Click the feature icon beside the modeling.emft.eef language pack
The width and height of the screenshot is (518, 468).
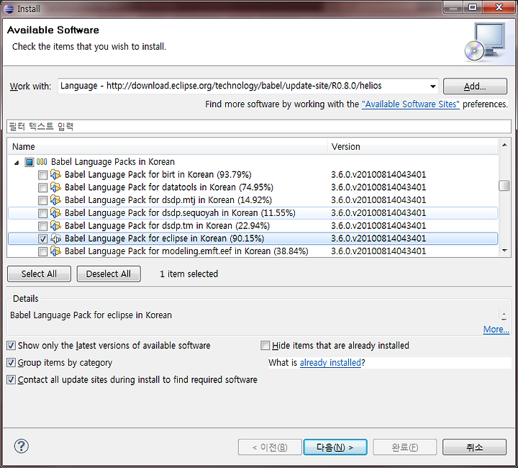coord(55,251)
